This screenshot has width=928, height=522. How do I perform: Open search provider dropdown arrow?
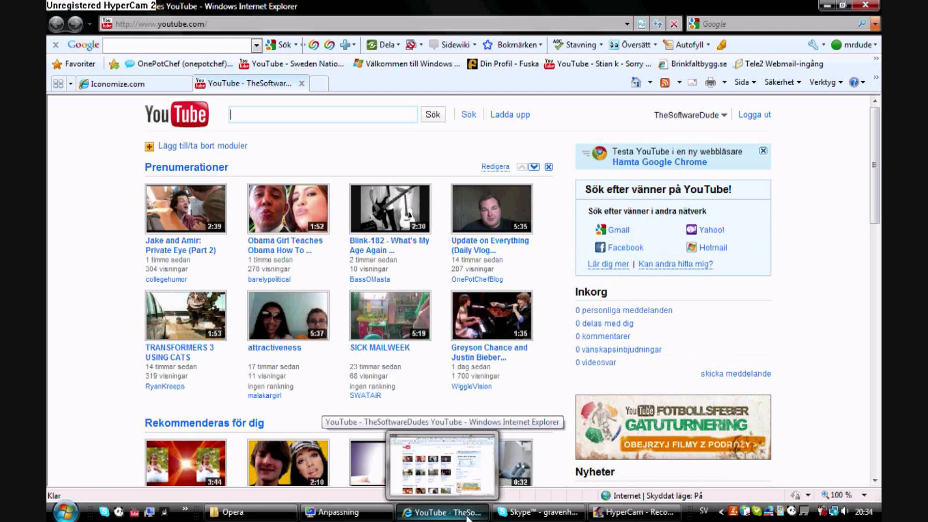click(x=875, y=24)
